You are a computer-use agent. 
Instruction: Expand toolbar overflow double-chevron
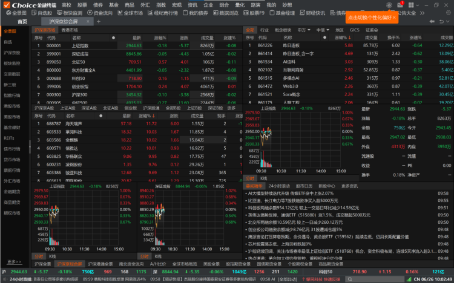(x=422, y=13)
